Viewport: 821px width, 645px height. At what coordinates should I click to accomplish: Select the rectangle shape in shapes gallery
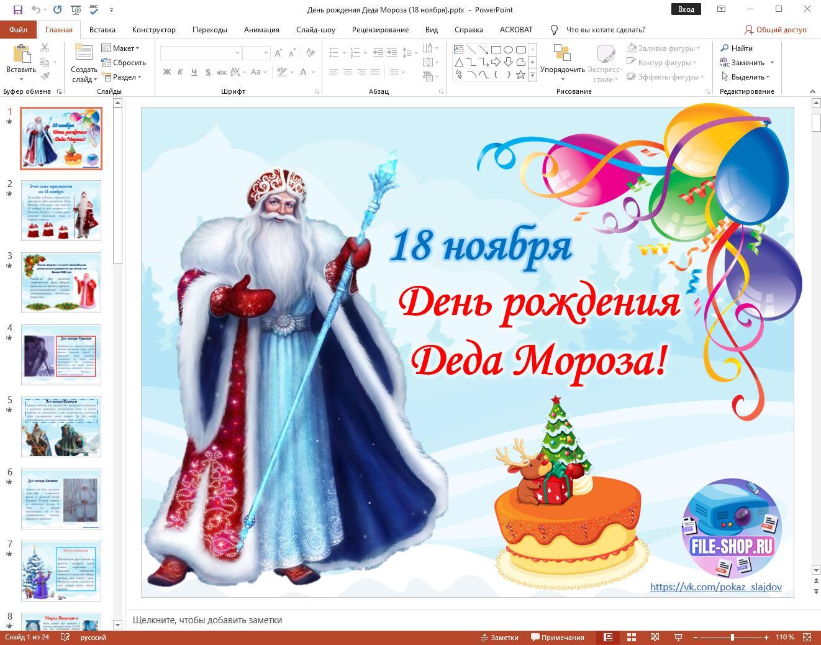pyautogui.click(x=496, y=49)
